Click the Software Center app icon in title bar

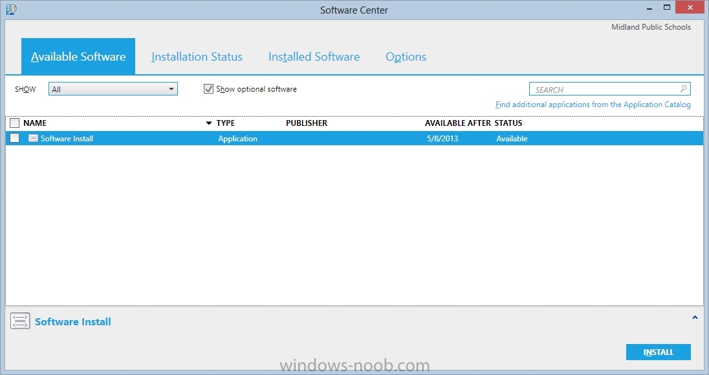[x=11, y=9]
